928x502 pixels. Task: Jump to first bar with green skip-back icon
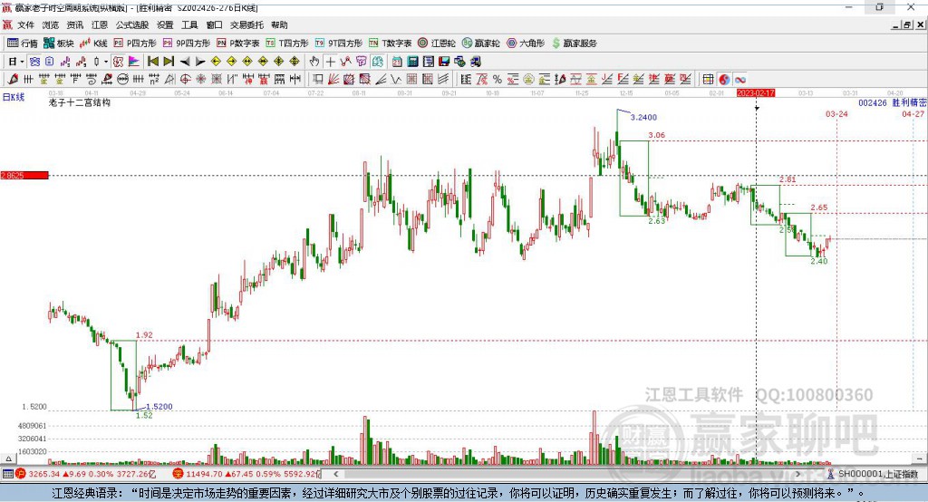[152, 62]
